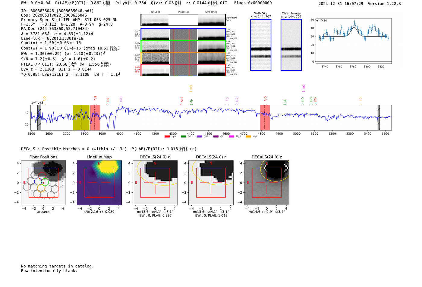Screen dimensions: 422x287
Task: Click the HeII orange legend swatch
Action: click(x=248, y=137)
